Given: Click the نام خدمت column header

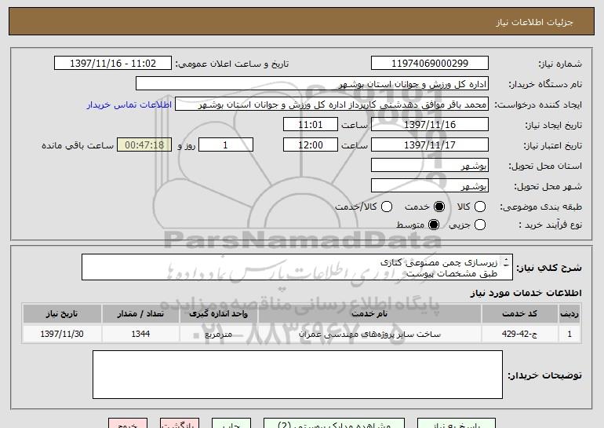Looking at the screenshot, I should tap(369, 314).
